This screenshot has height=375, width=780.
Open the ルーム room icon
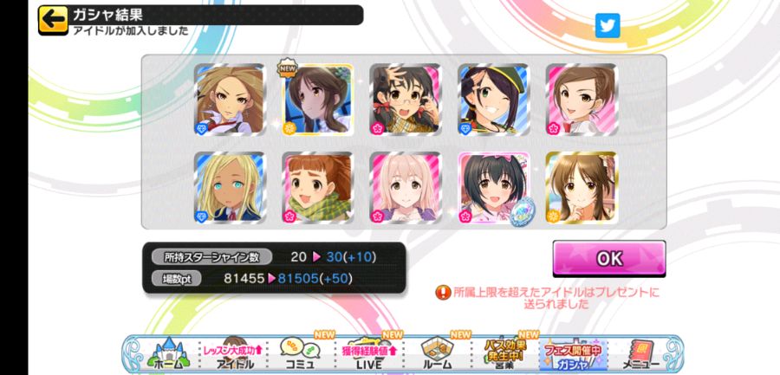point(437,353)
